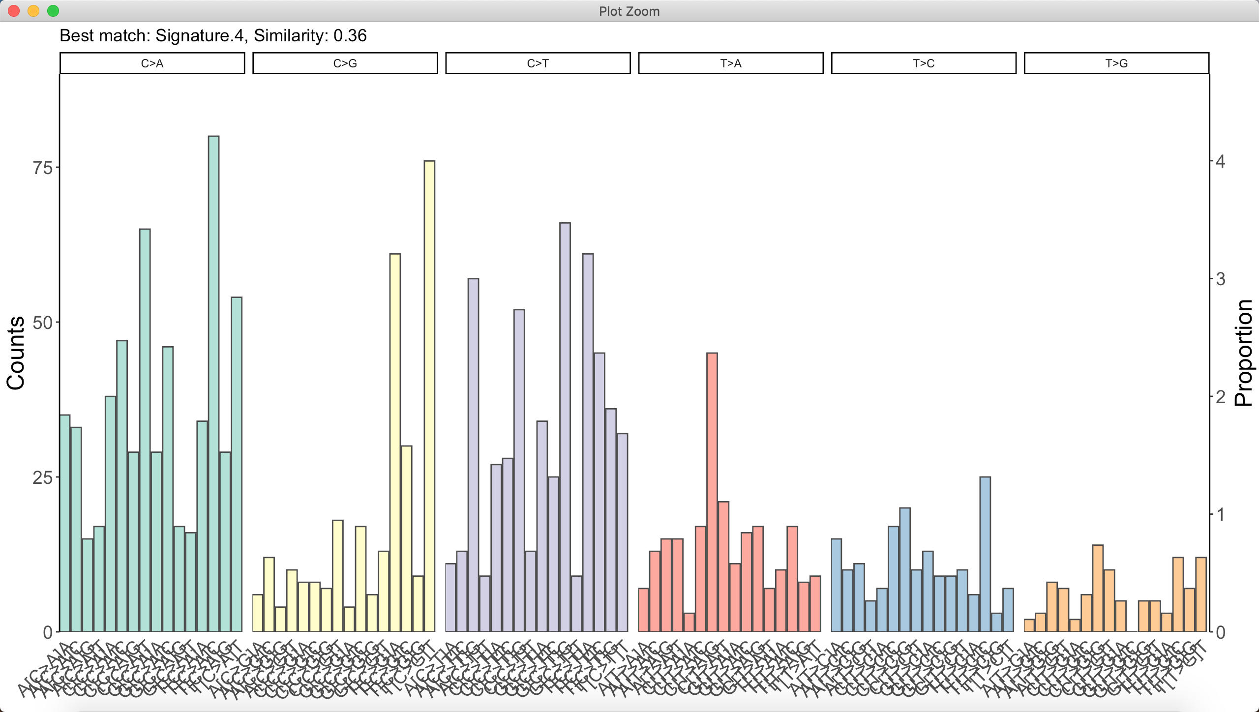Click the tallest red T>A bar
1259x712 pixels.
click(712, 492)
